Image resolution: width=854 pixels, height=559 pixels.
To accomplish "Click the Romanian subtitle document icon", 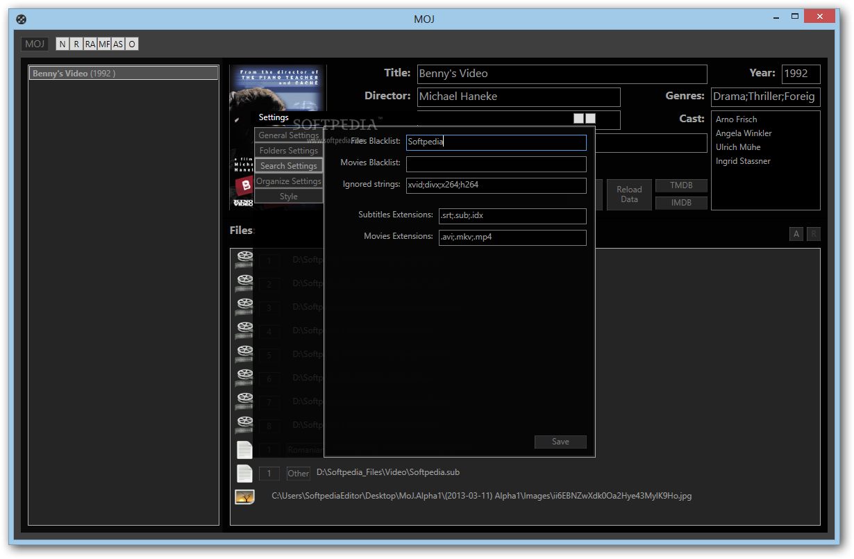I will point(244,449).
